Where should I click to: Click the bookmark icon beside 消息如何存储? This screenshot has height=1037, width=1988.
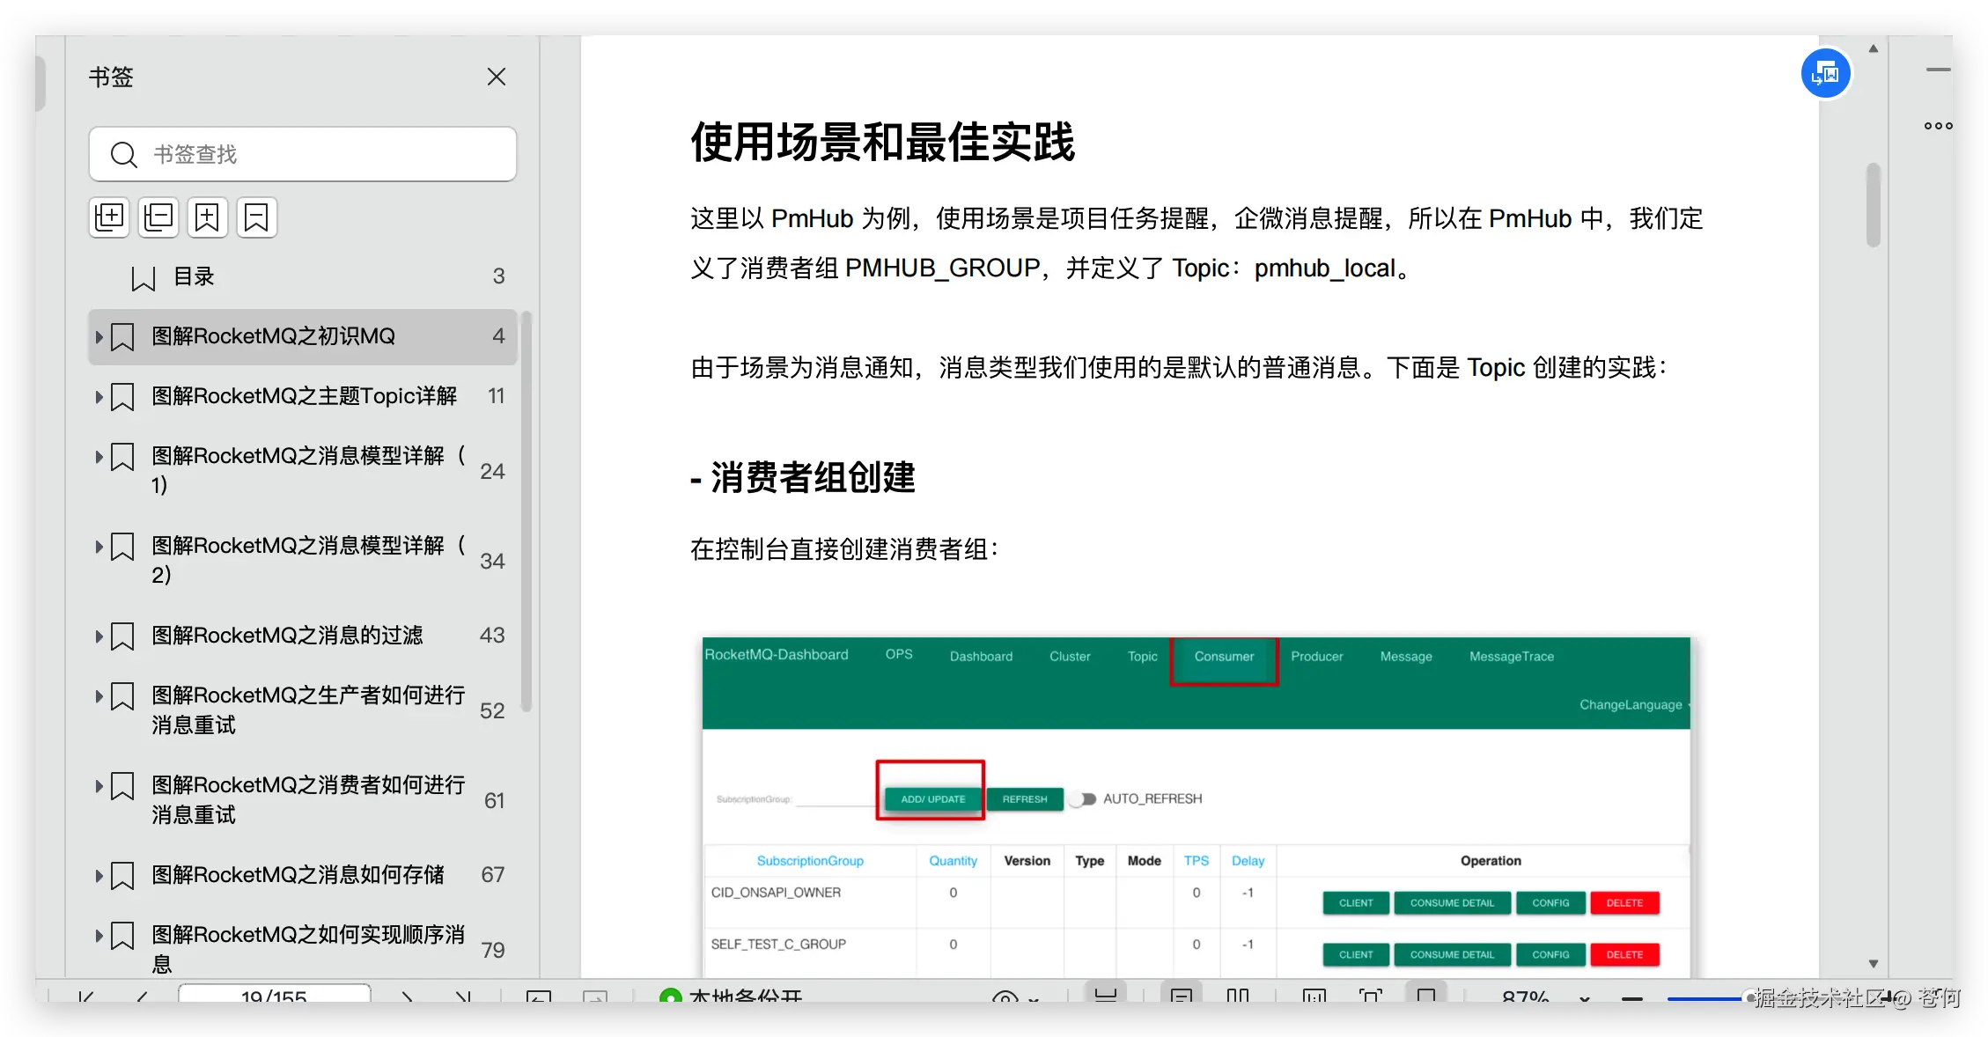(x=122, y=876)
